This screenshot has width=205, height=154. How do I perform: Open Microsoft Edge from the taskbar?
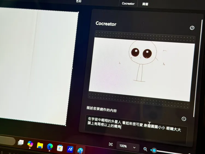[x=50, y=147]
